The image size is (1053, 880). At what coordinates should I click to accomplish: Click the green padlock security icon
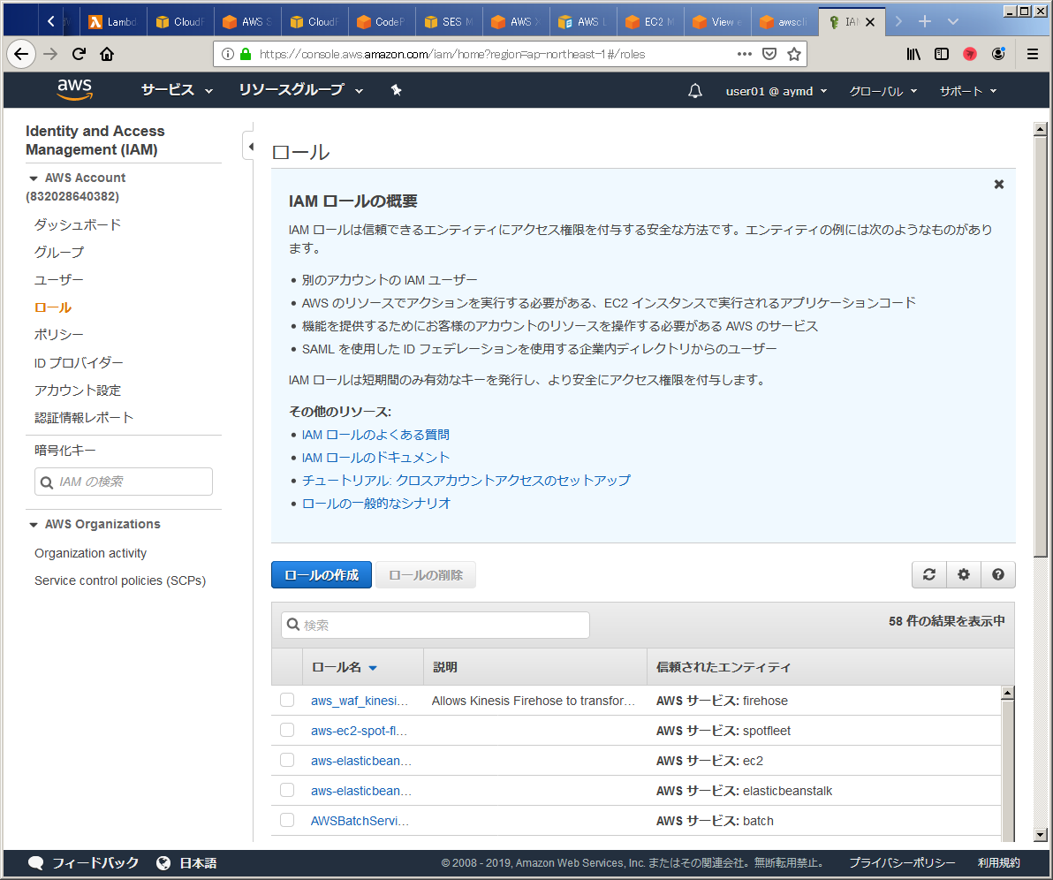coord(246,54)
